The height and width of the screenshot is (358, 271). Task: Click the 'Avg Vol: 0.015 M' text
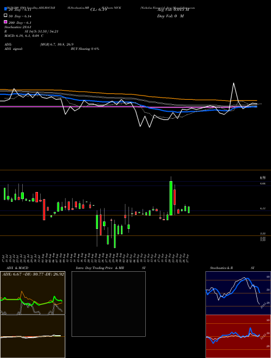[173, 10]
